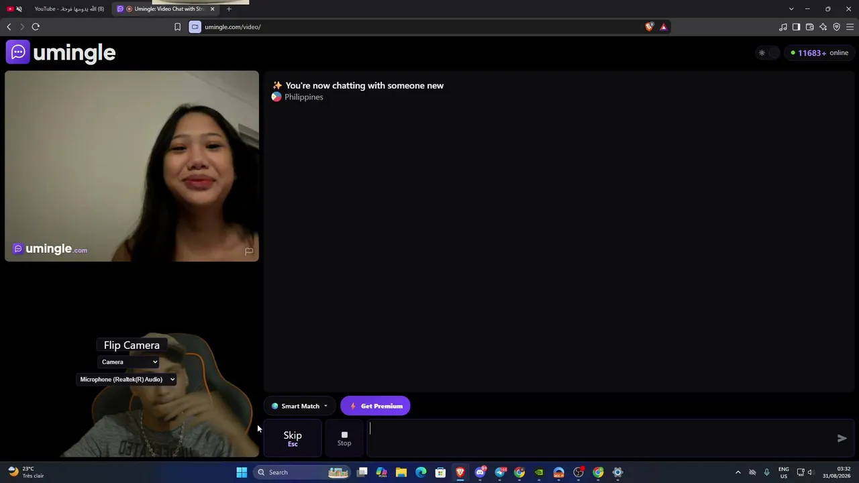The height and width of the screenshot is (483, 859).
Task: Open the media playlist music note icon
Action: point(782,27)
